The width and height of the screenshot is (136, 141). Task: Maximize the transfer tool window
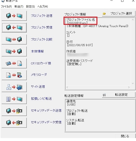(122, 1)
